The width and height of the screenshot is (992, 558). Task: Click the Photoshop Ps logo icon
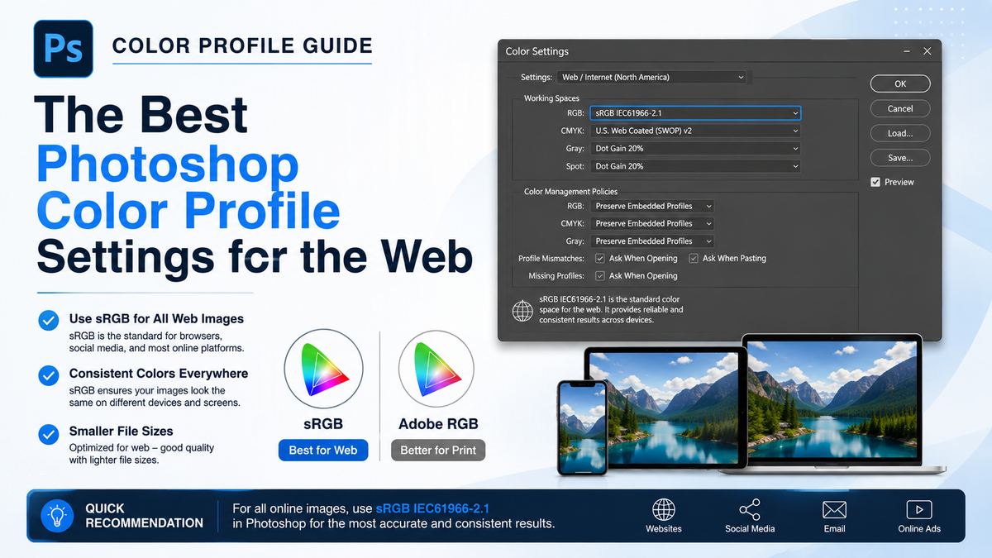63,49
